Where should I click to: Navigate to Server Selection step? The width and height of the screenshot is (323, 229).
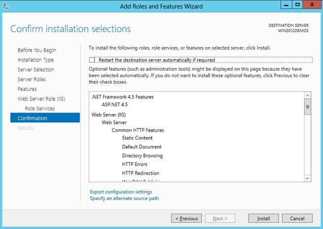36,70
